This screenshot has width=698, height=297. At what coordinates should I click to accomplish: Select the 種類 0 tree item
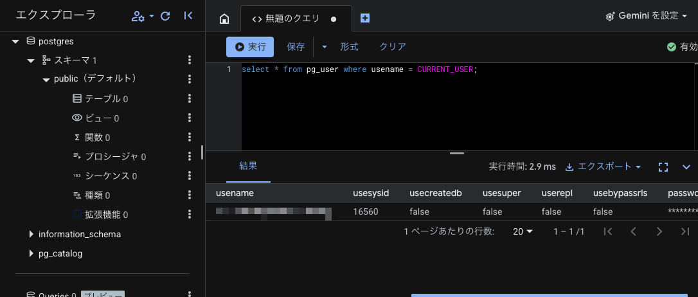98,195
